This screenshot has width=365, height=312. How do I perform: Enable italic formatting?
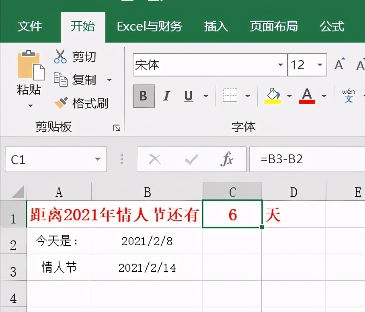pos(166,96)
